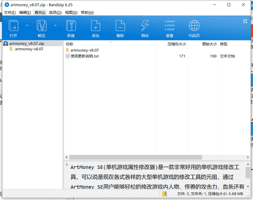253x200 pixels.
Task: Click the Open (打开) toolbar icon
Action: tap(13, 26)
